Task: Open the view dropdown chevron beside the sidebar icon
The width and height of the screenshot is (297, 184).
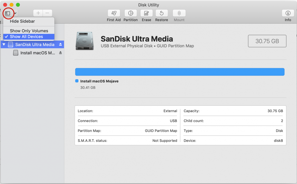Action: tap(15, 13)
